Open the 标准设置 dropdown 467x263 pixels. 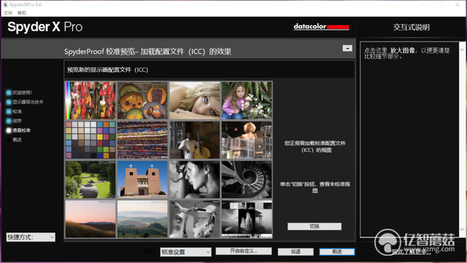(185, 252)
